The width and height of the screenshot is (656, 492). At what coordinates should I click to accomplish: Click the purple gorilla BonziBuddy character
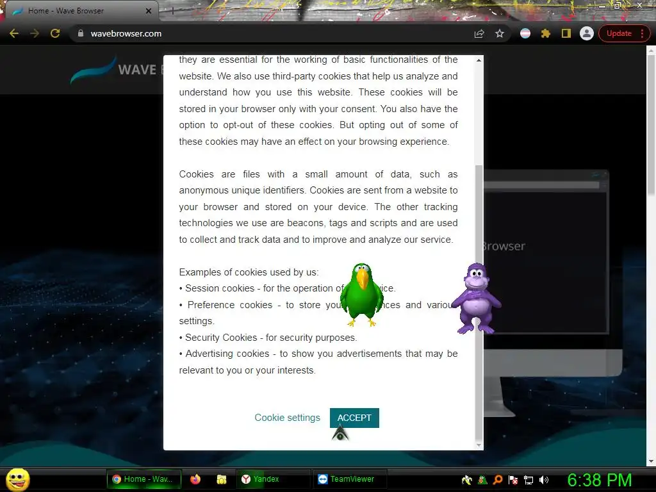pos(476,298)
